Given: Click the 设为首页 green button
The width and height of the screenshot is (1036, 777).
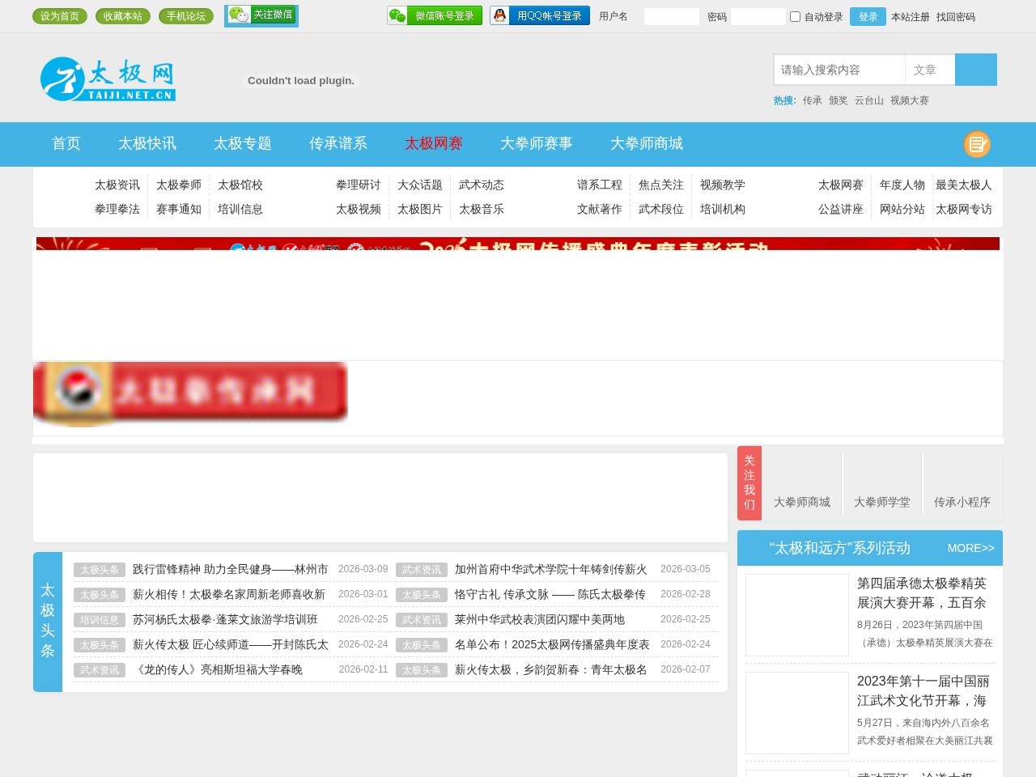Looking at the screenshot, I should (60, 16).
